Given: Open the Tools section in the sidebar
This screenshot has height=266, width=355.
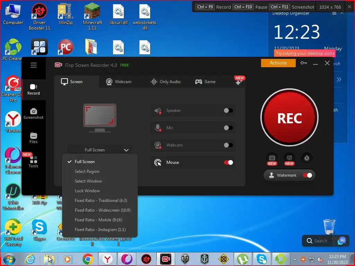Looking at the screenshot, I should [34, 162].
